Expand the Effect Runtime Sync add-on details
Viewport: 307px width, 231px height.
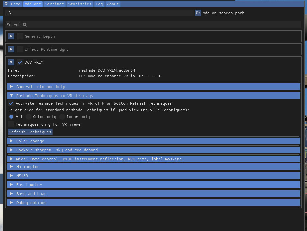pyautogui.click(x=11, y=49)
